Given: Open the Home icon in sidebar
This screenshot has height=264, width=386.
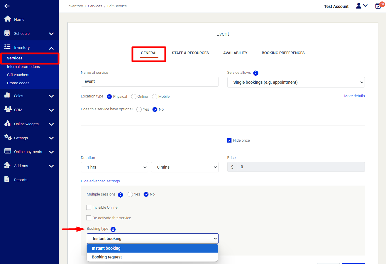Looking at the screenshot, I should point(8,19).
